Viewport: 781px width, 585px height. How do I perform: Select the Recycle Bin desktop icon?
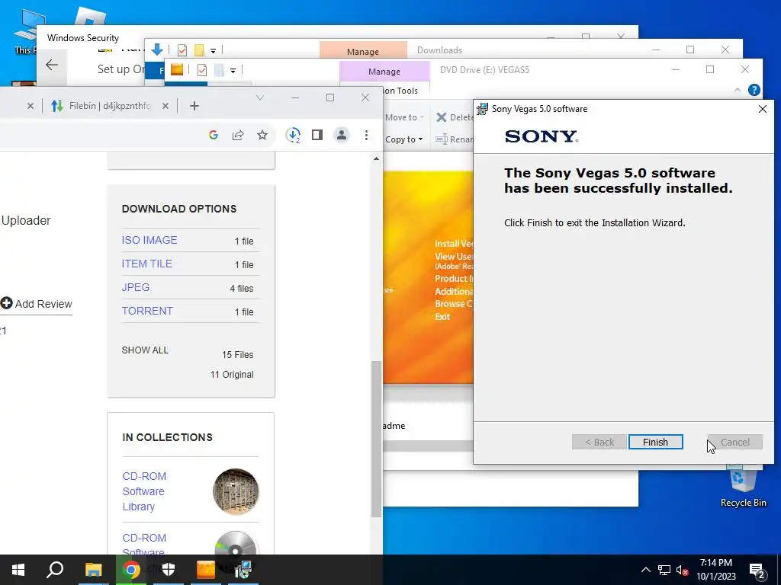tap(743, 488)
